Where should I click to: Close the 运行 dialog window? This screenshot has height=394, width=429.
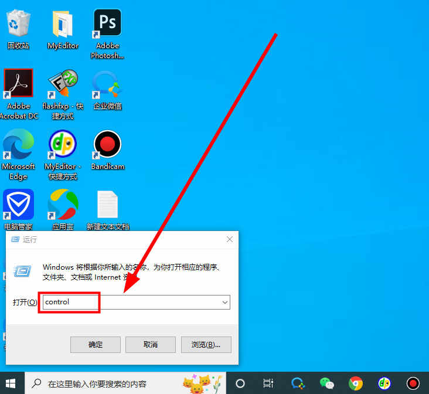pyautogui.click(x=230, y=239)
